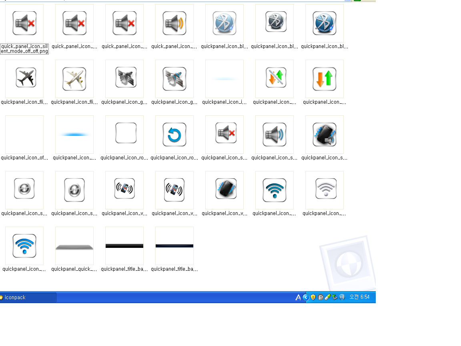Select the blue circular rotation arrow icon
The width and height of the screenshot is (461, 346).
(174, 135)
